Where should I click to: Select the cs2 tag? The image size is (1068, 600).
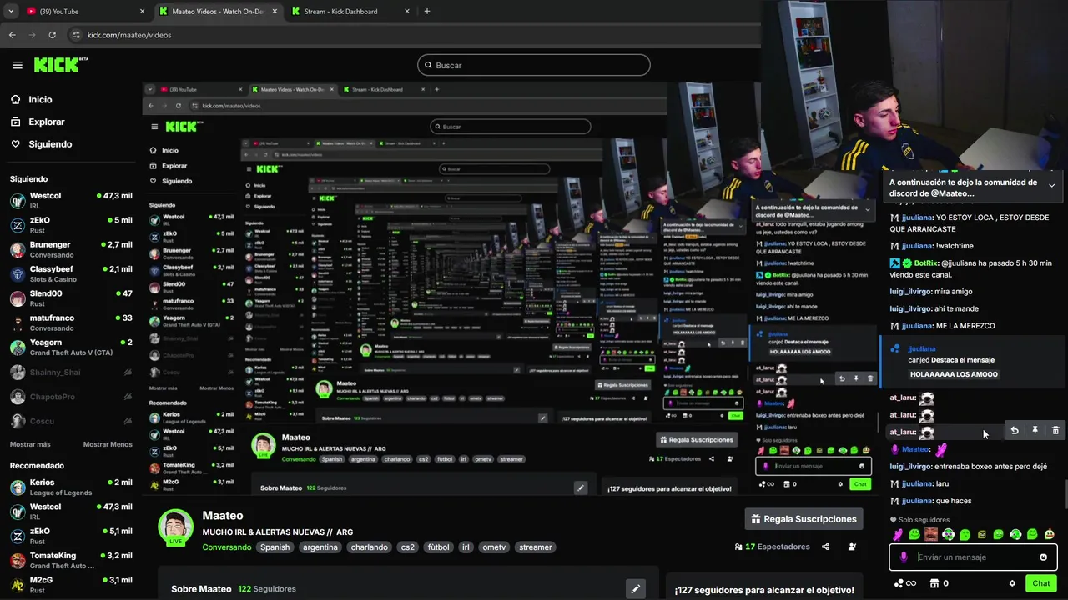407,547
